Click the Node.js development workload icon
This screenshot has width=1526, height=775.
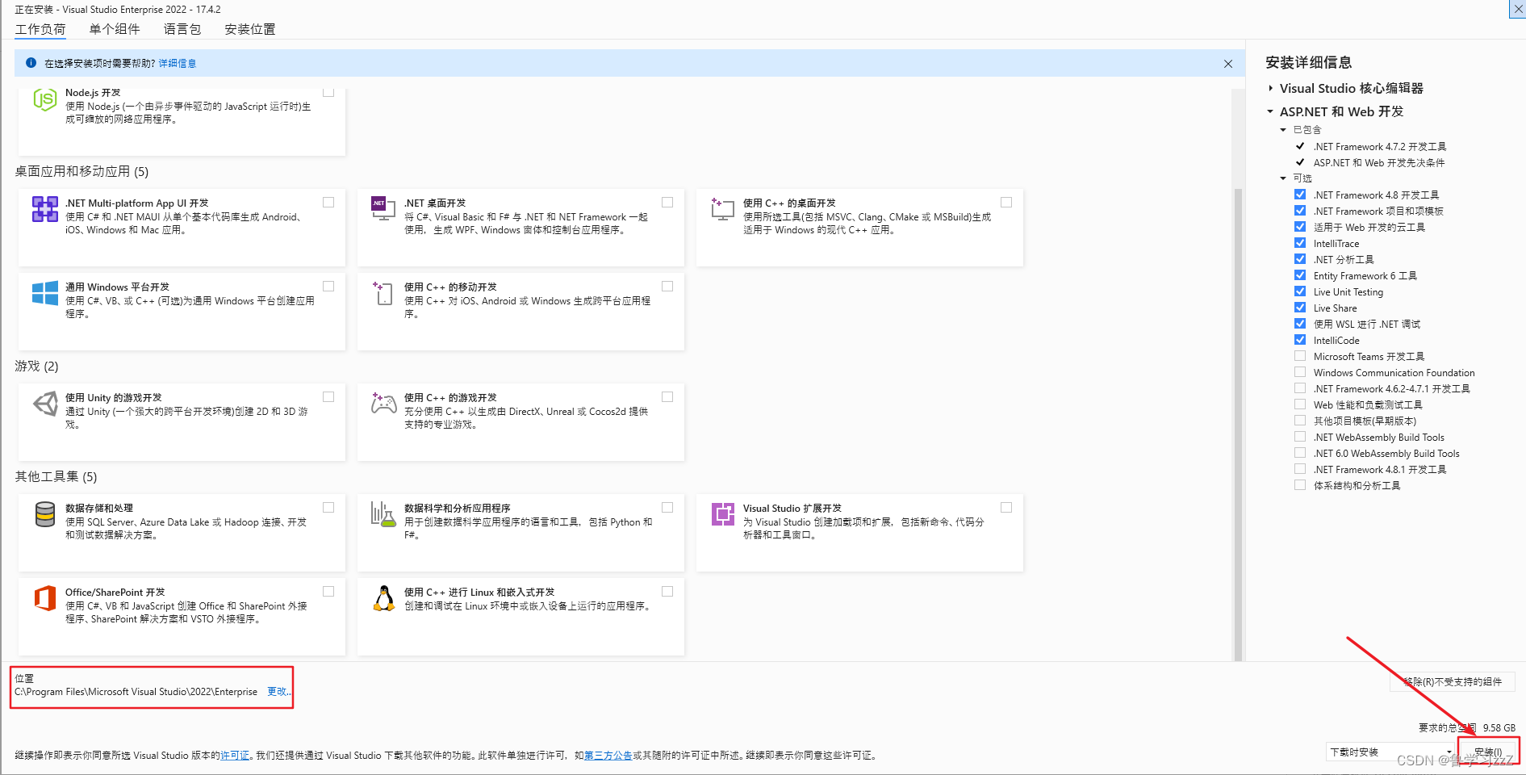pos(44,100)
